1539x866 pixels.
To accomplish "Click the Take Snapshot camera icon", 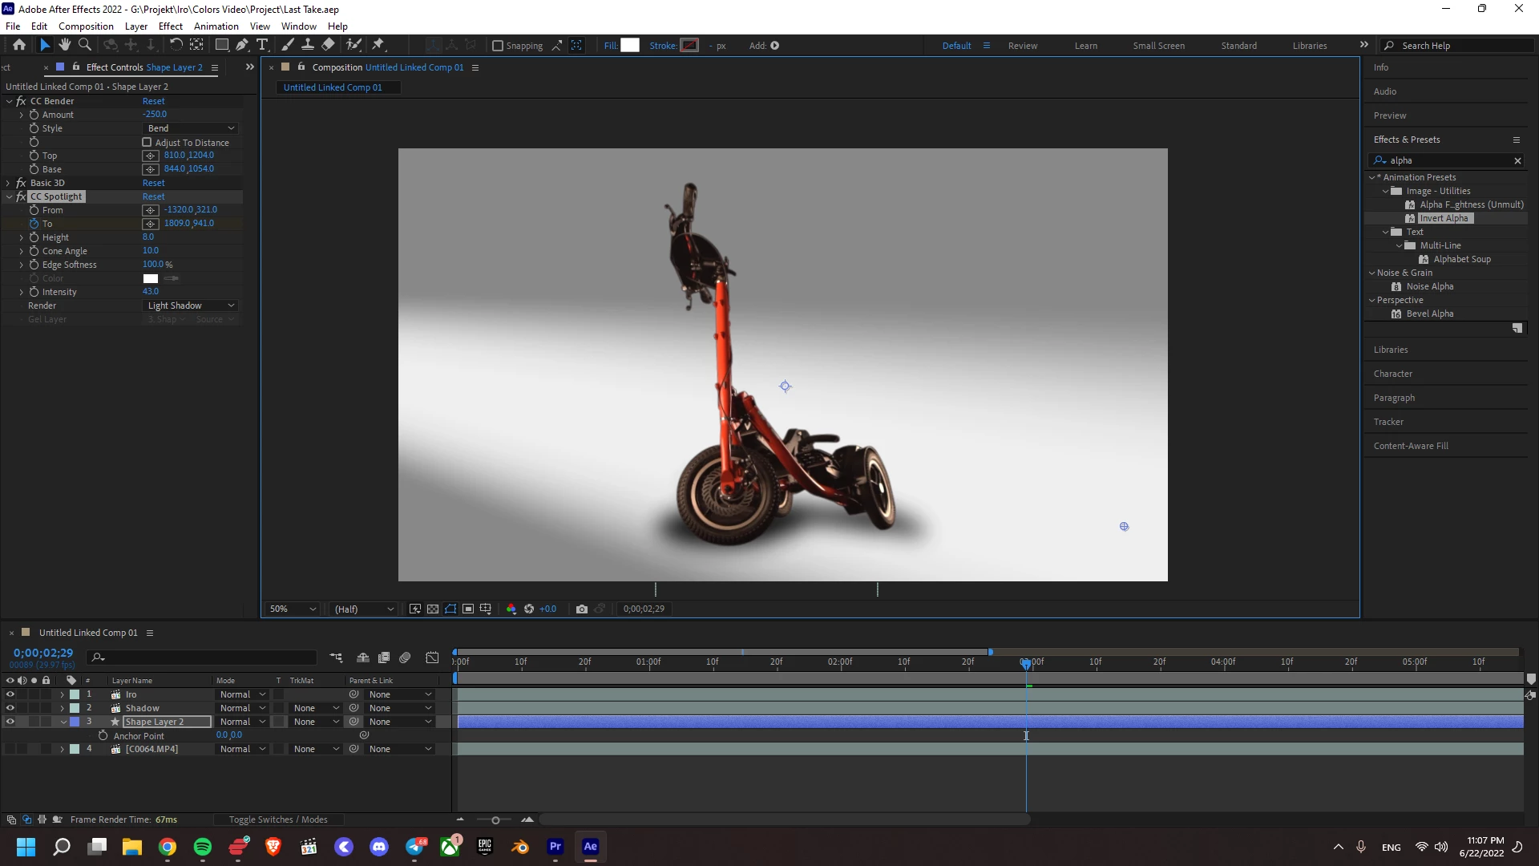I will click(x=582, y=609).
